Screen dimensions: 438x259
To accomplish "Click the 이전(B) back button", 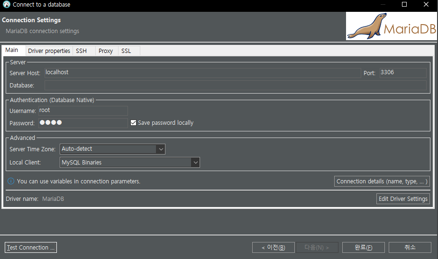I will tap(274, 247).
